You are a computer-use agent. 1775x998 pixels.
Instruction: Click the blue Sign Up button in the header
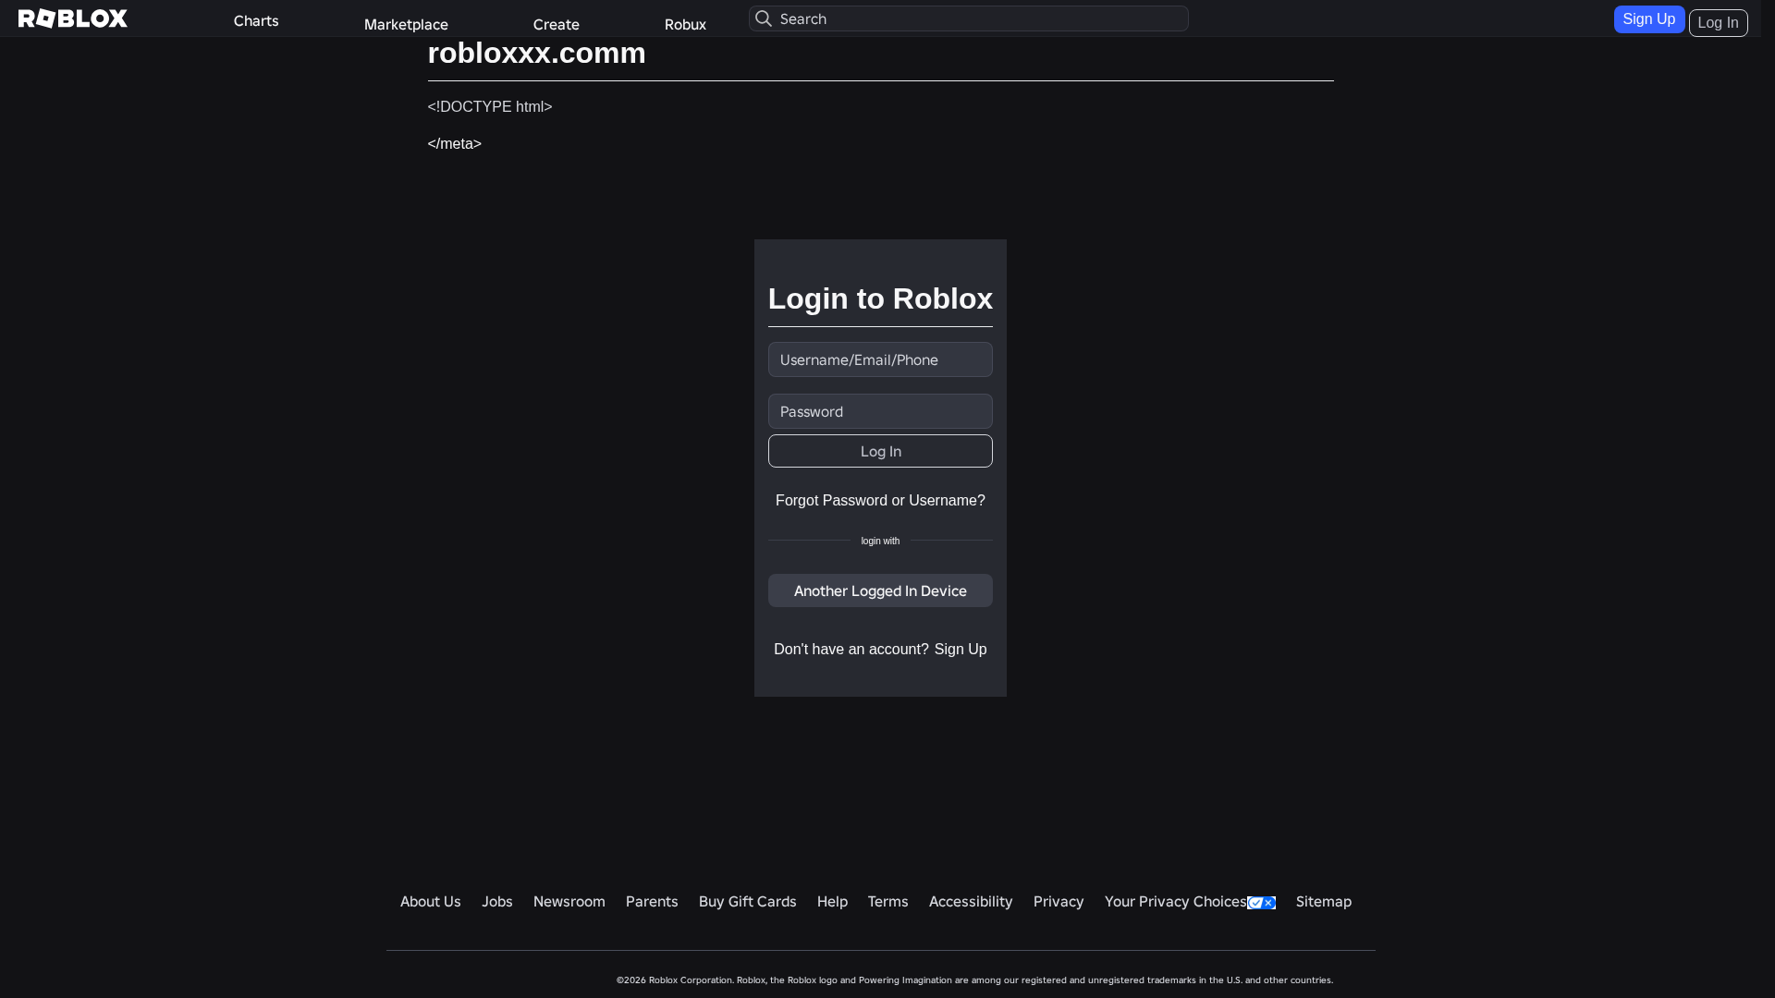(x=1649, y=19)
